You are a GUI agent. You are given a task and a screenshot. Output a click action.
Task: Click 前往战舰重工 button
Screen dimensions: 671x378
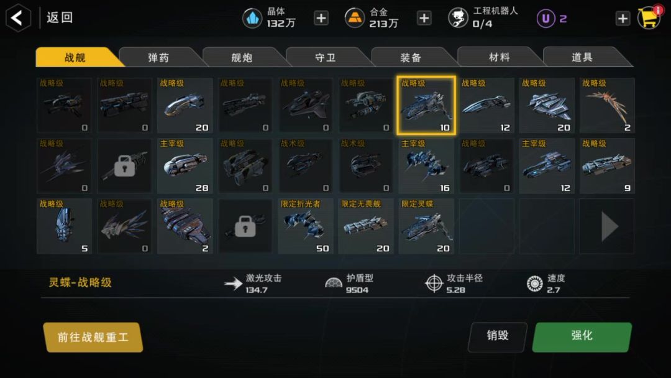coord(93,338)
